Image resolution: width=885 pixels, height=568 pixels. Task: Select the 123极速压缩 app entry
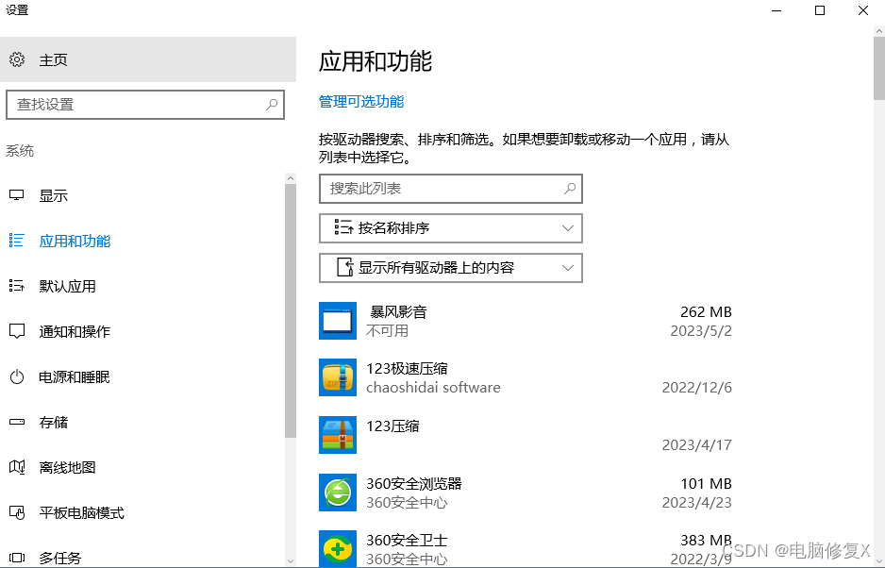coord(525,377)
